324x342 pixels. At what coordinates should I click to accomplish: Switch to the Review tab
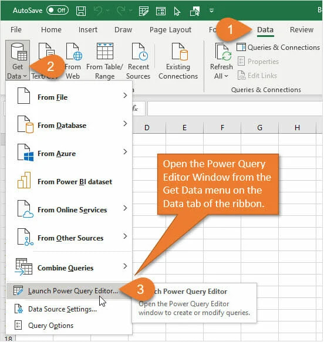pos(302,29)
